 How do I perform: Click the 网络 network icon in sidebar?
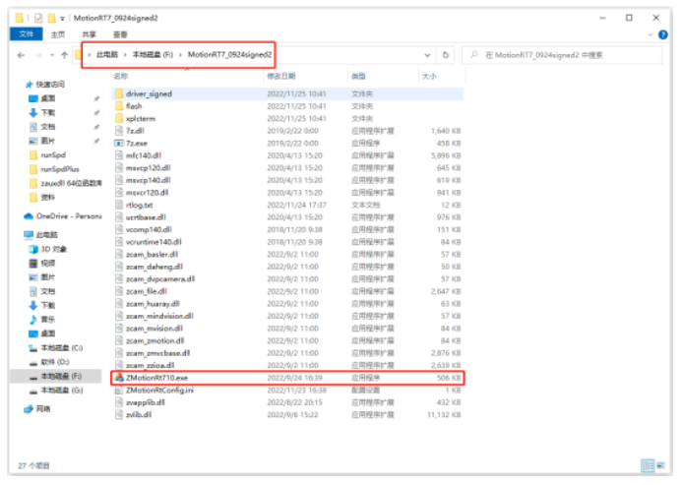coord(29,409)
